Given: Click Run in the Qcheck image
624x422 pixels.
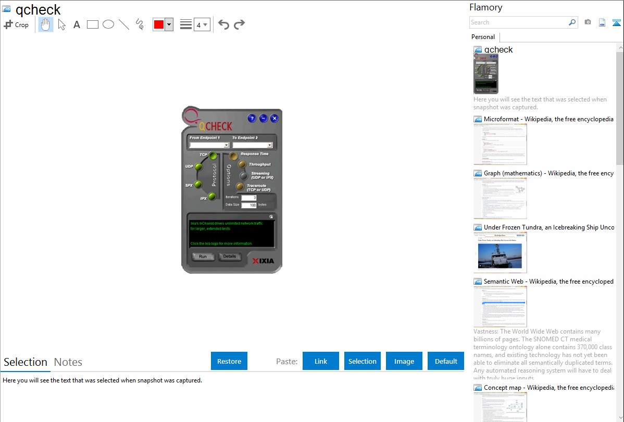Looking at the screenshot, I should [x=203, y=257].
